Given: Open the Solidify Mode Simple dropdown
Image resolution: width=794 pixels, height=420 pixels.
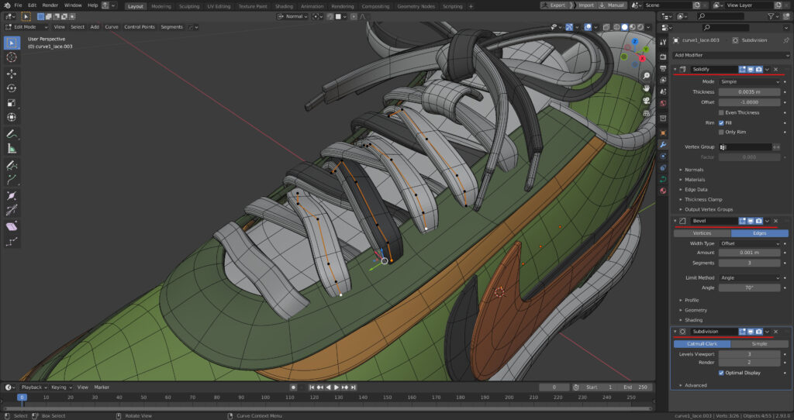Looking at the screenshot, I should (x=750, y=81).
